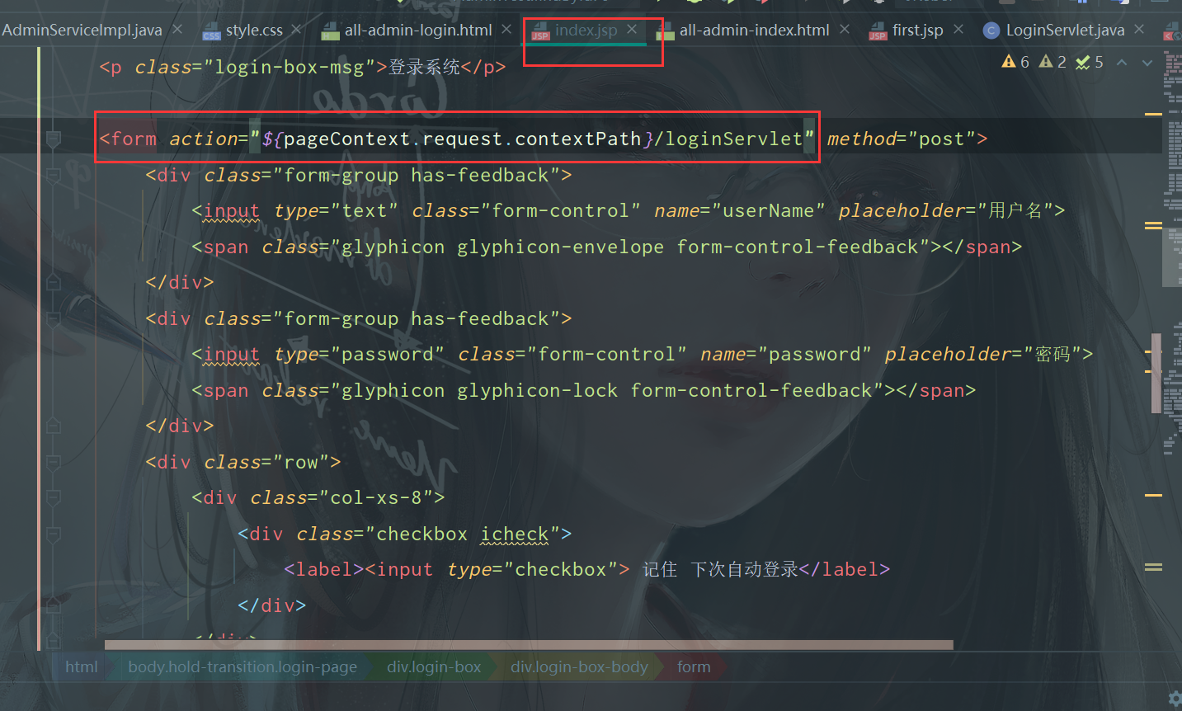Image resolution: width=1182 pixels, height=711 pixels.
Task: Click '用户名' placeholder value
Action: coord(1015,211)
